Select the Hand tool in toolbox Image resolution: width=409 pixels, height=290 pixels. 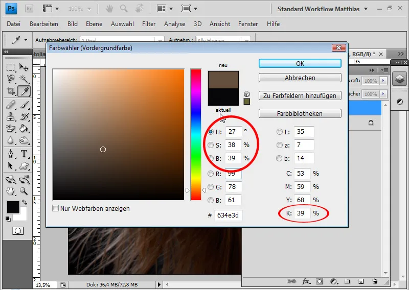point(11,191)
